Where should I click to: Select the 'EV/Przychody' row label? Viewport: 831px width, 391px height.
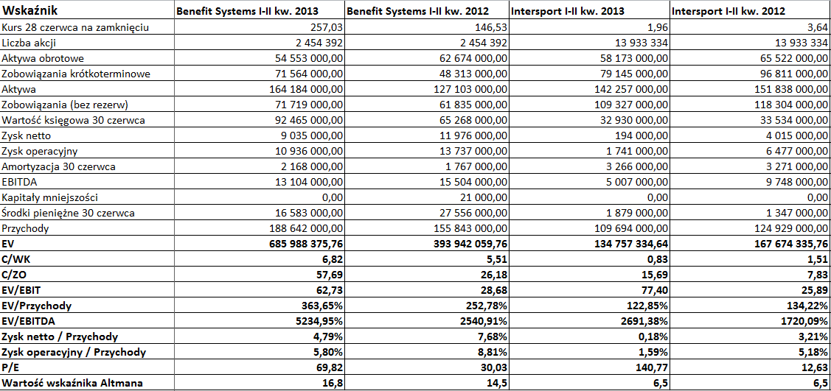tap(87, 306)
